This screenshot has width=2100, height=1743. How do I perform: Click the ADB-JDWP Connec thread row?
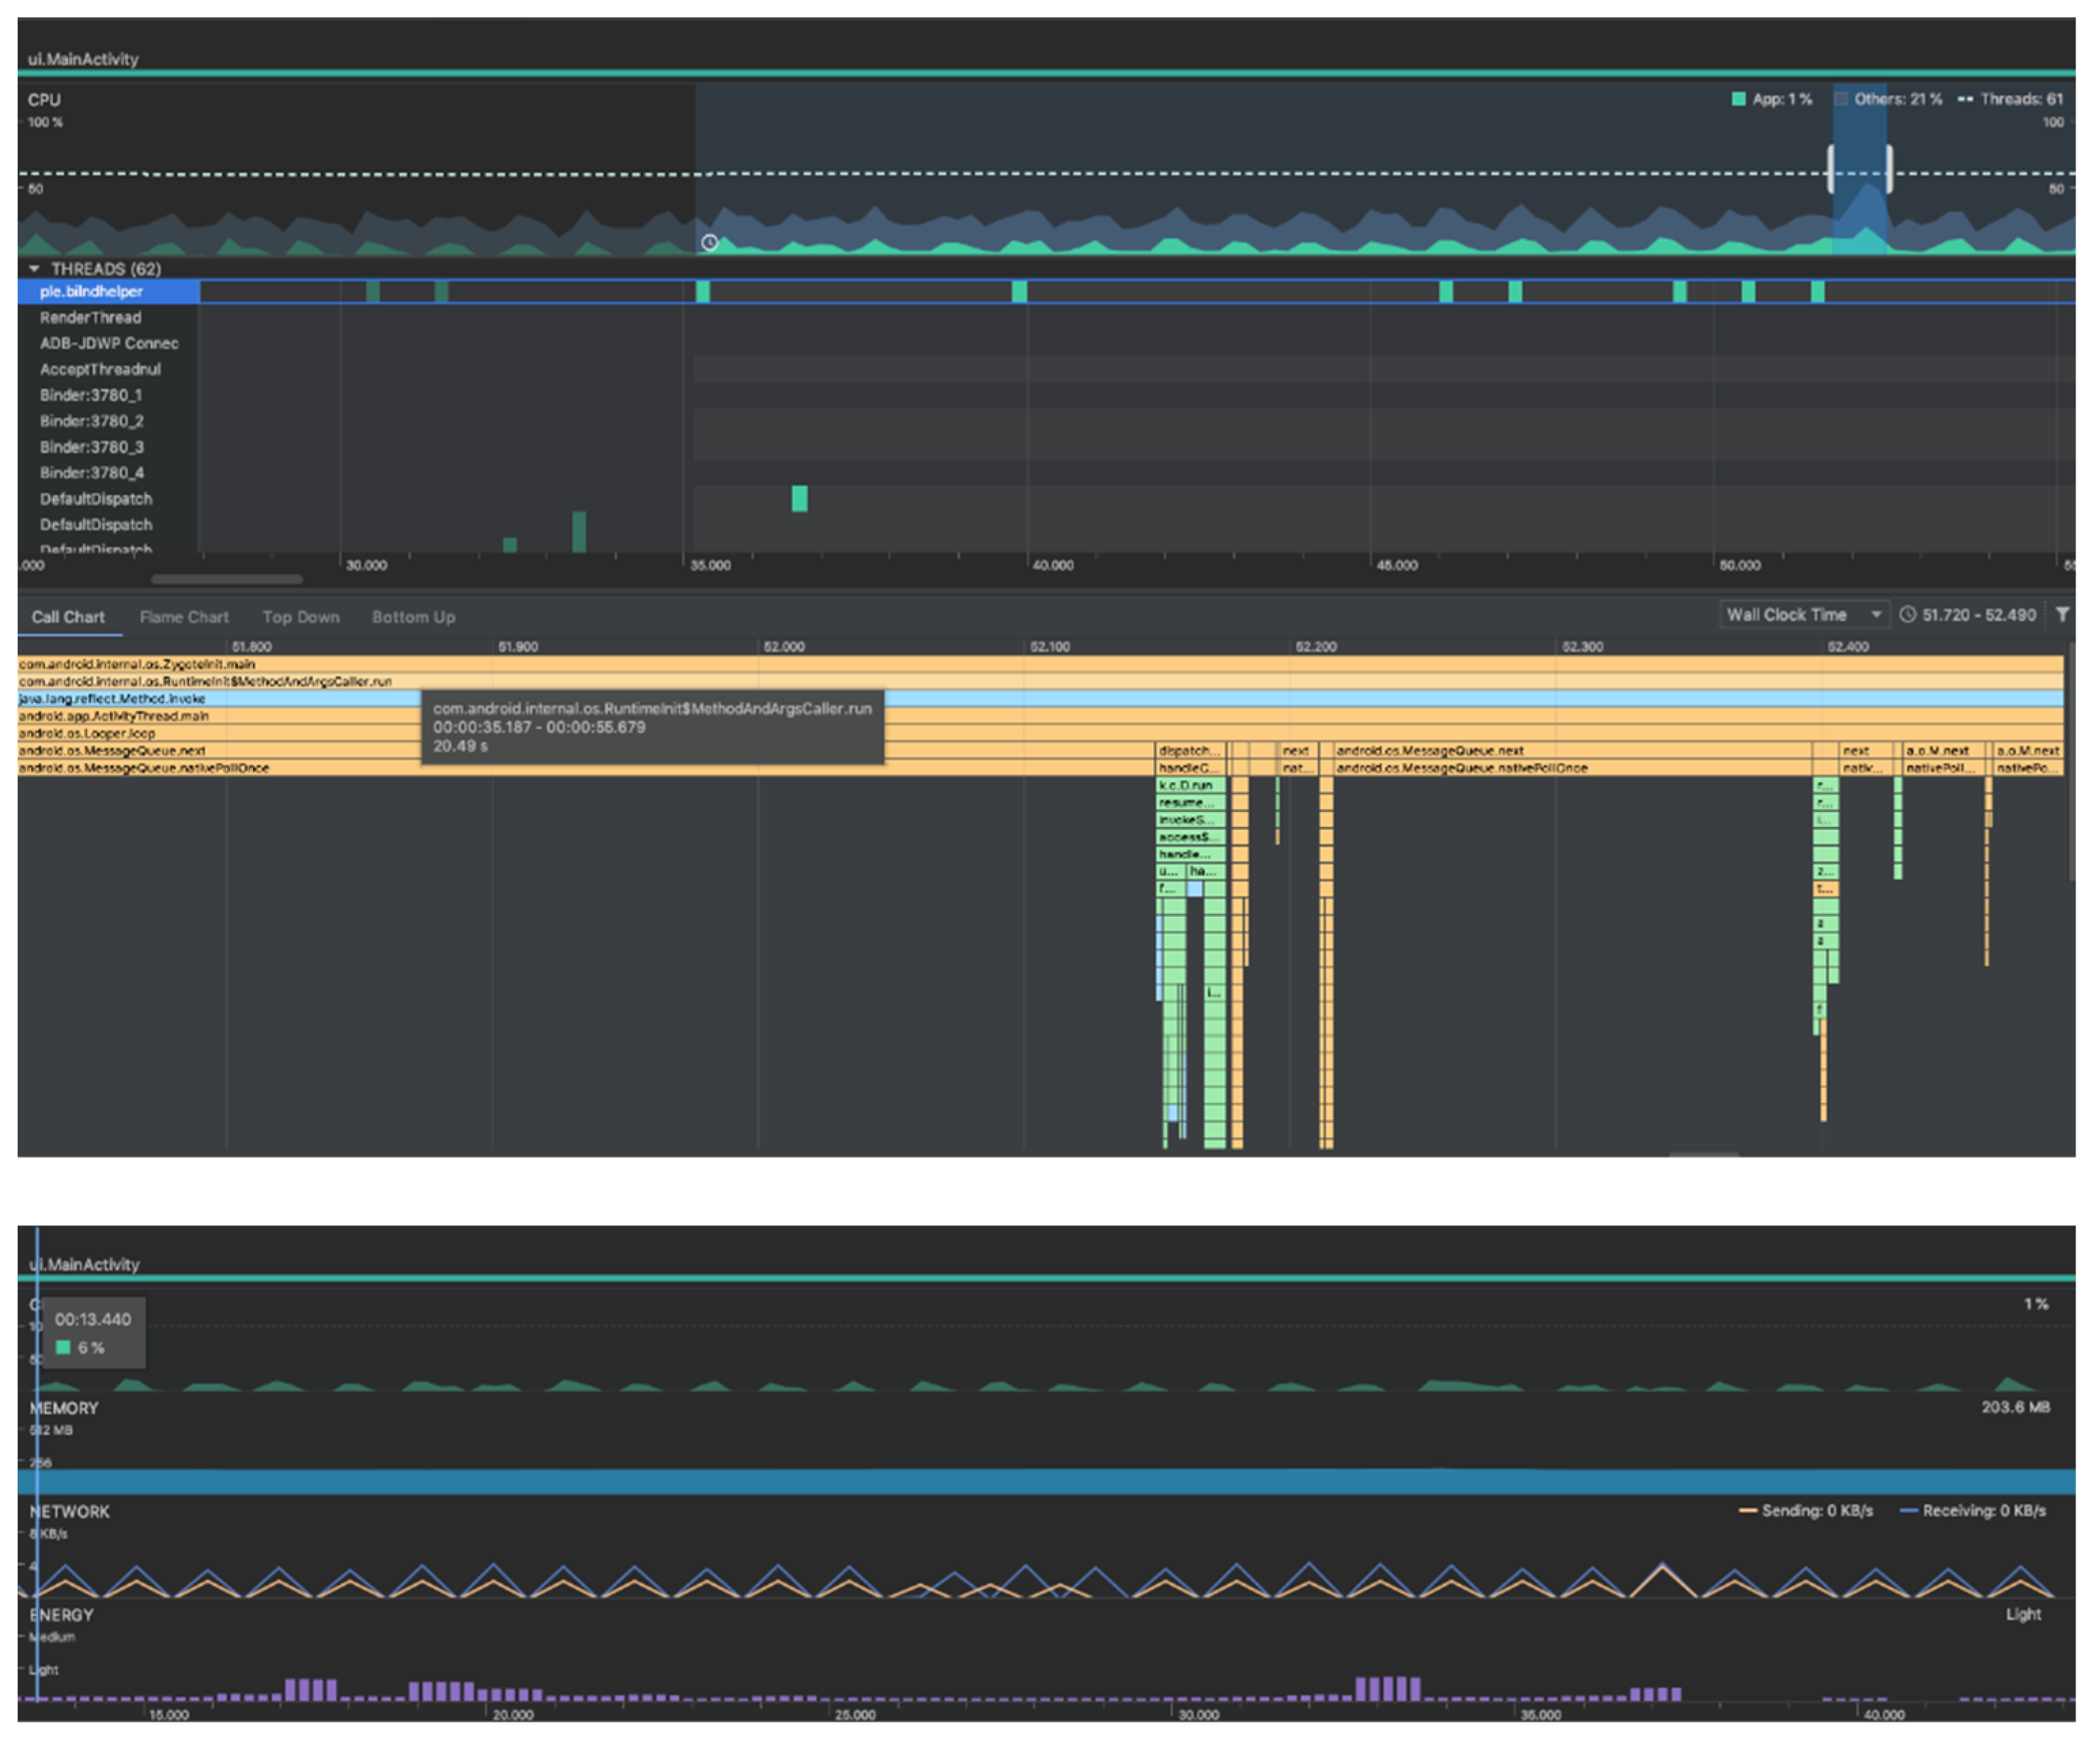coord(108,343)
